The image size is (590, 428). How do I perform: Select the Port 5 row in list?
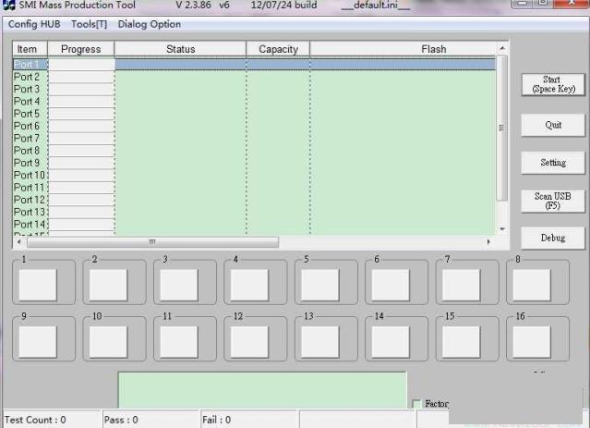(x=28, y=114)
